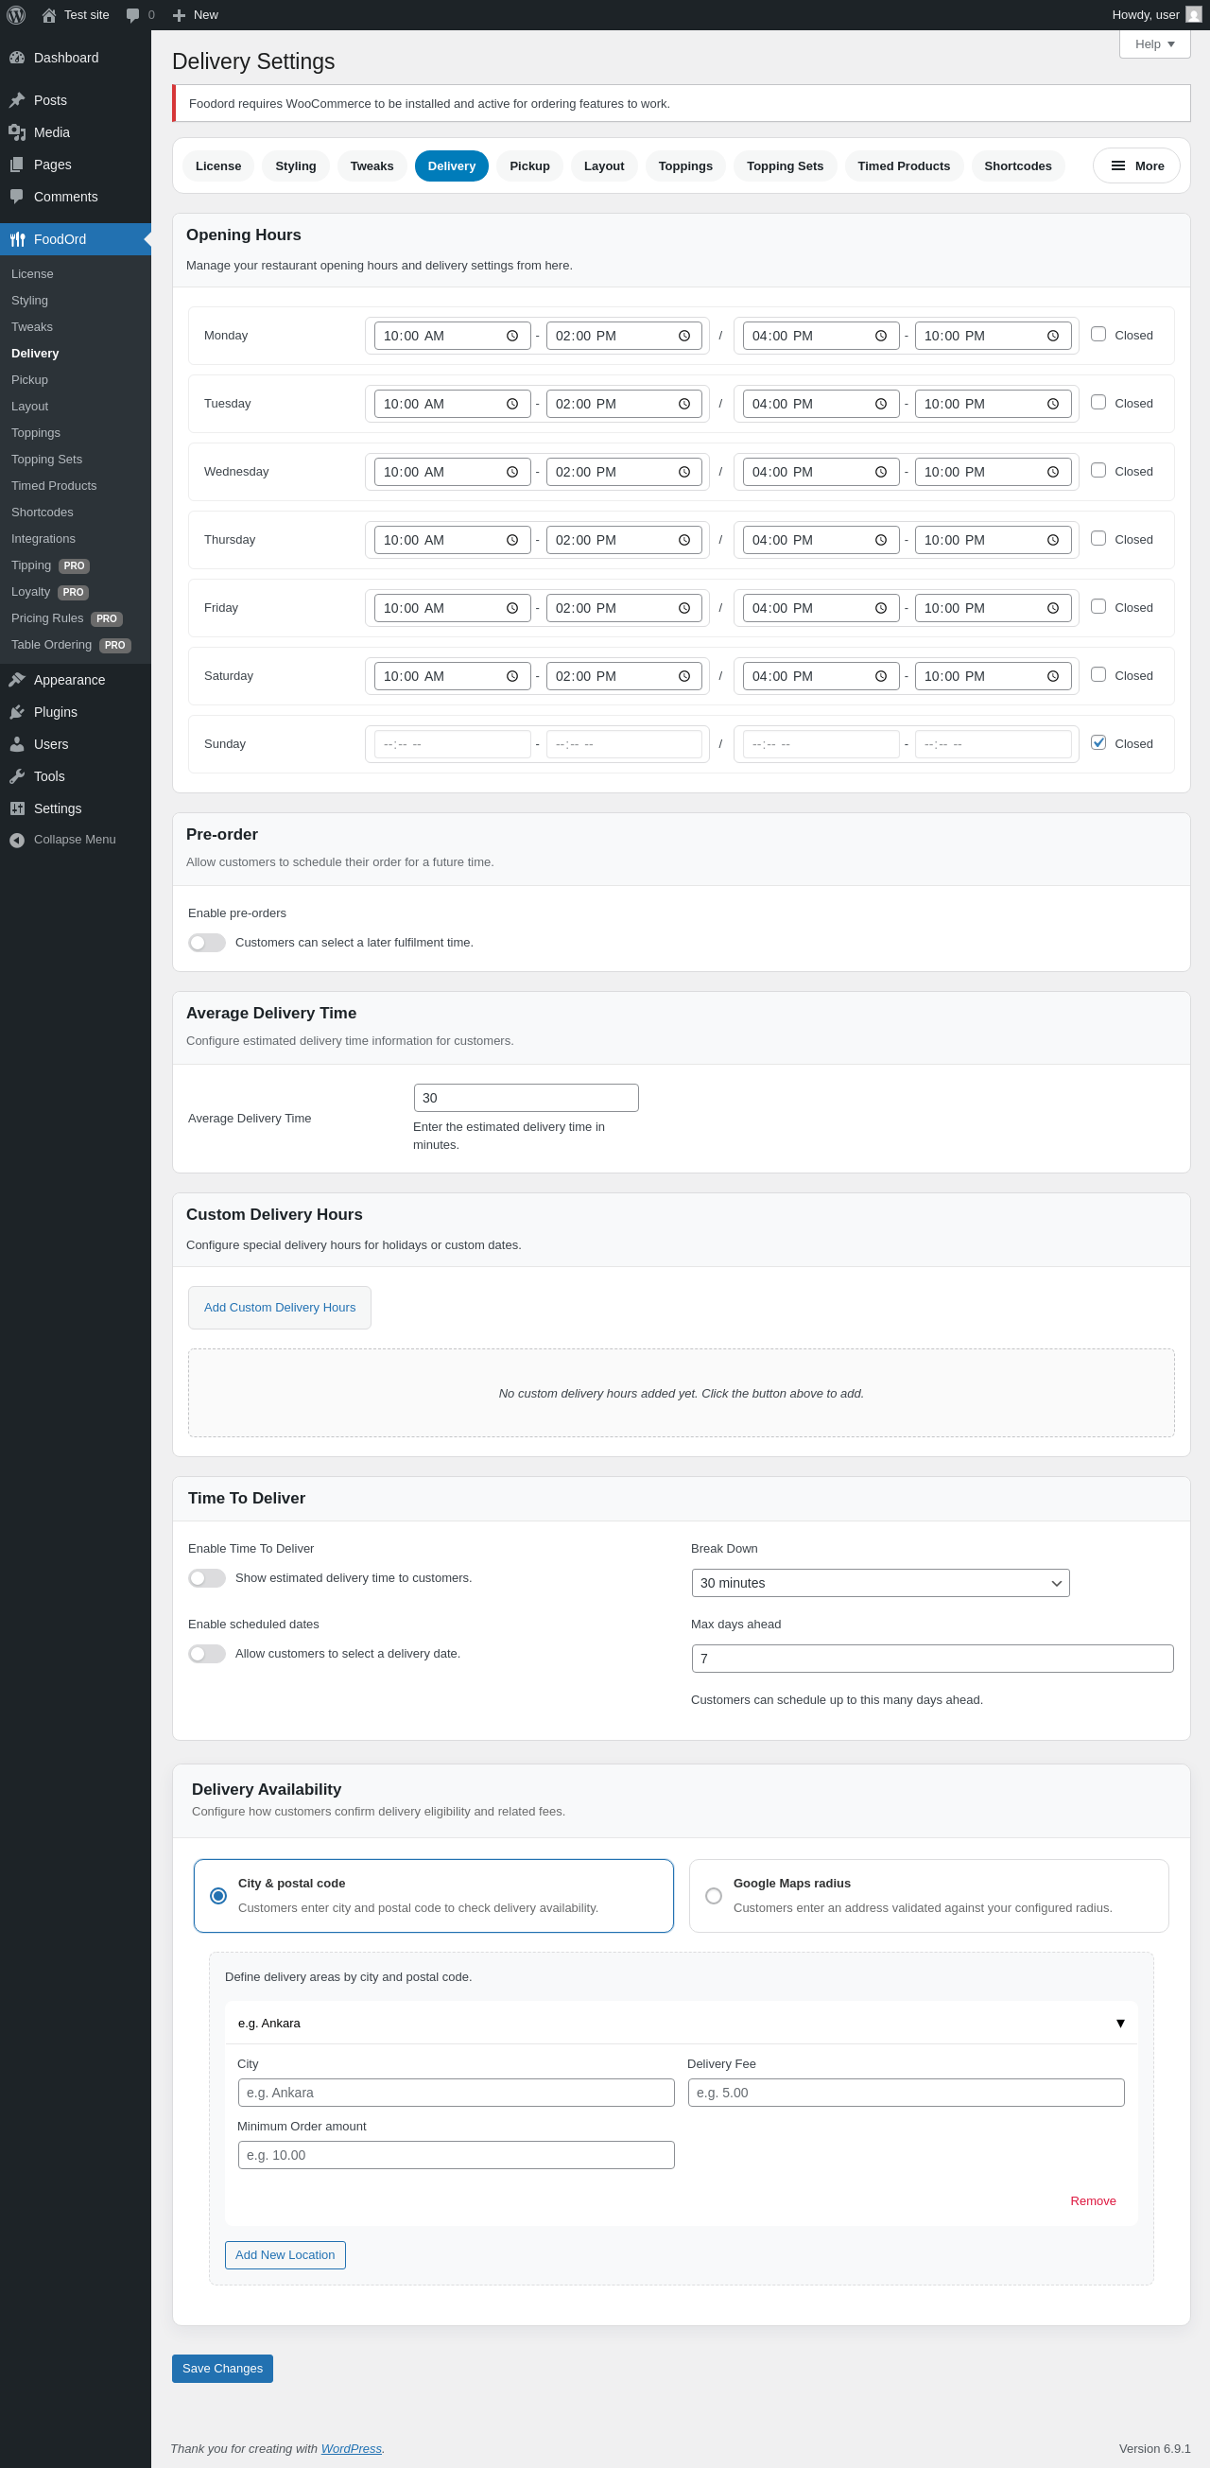Mark Wednesday as Closed
This screenshot has height=2468, width=1210.
[x=1098, y=470]
